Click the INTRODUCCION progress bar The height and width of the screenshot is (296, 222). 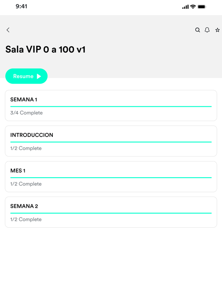click(x=111, y=142)
